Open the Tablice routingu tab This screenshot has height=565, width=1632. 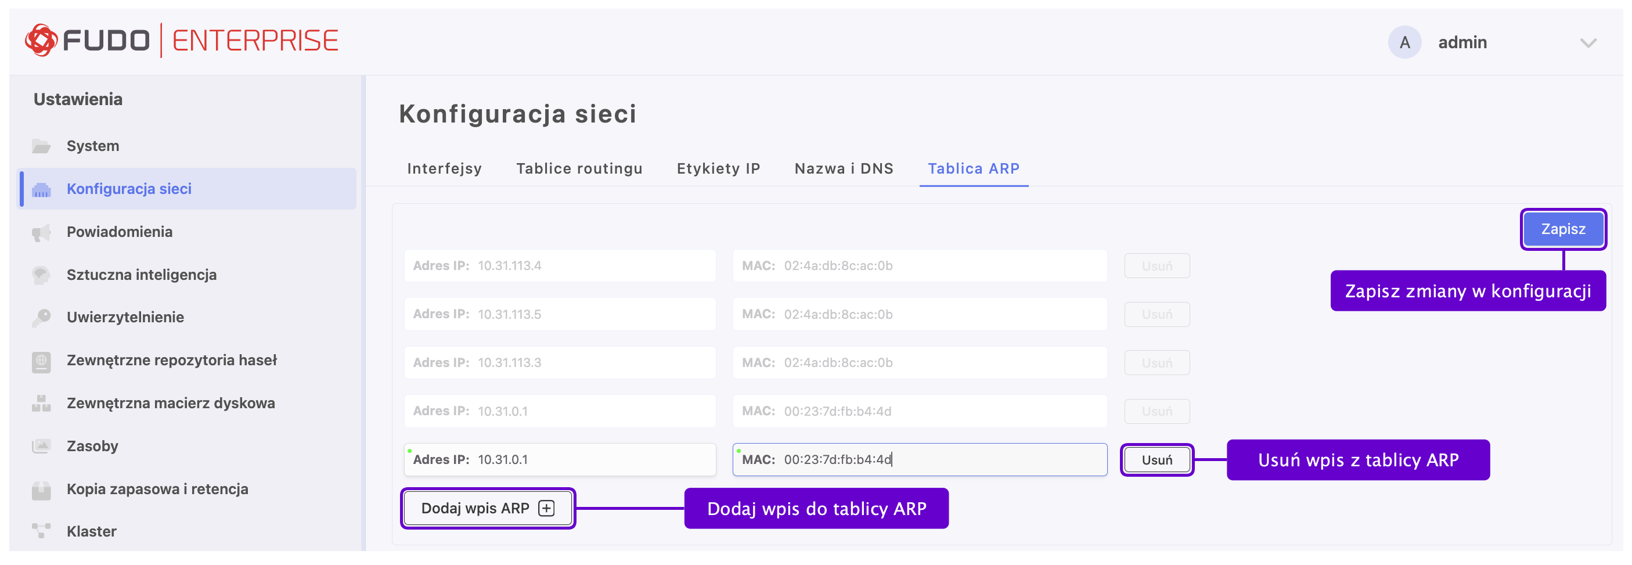pyautogui.click(x=579, y=168)
